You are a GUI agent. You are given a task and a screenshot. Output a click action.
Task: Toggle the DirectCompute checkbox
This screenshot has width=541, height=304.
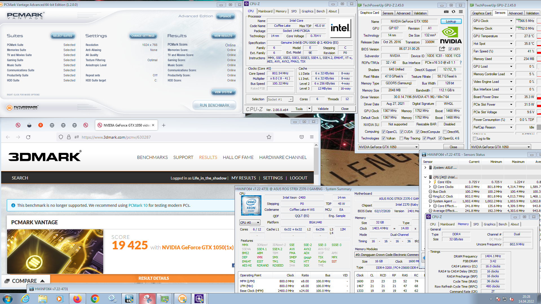(x=418, y=132)
